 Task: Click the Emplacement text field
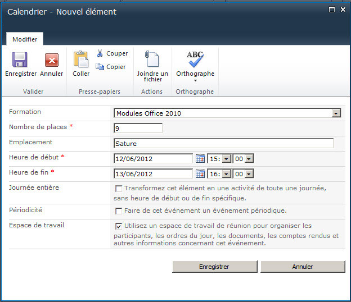(223, 144)
